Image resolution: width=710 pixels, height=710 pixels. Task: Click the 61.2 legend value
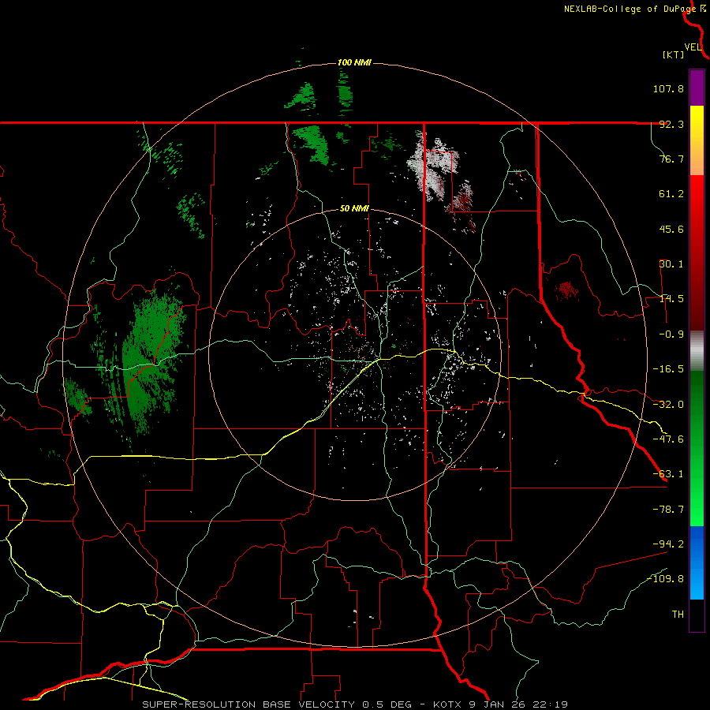[671, 194]
